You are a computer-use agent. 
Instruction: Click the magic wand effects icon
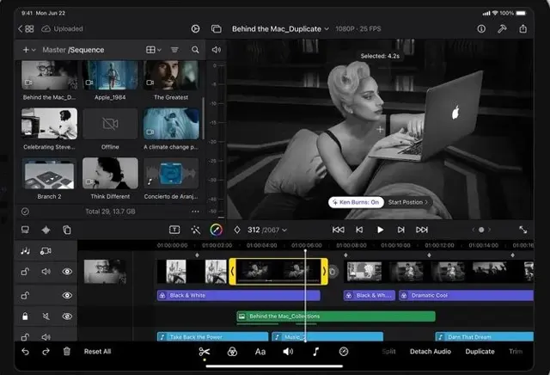pos(195,230)
